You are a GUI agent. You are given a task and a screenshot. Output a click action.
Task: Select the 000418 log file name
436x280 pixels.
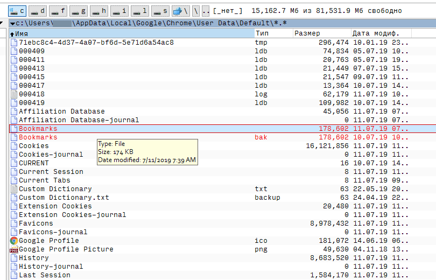coord(32,94)
